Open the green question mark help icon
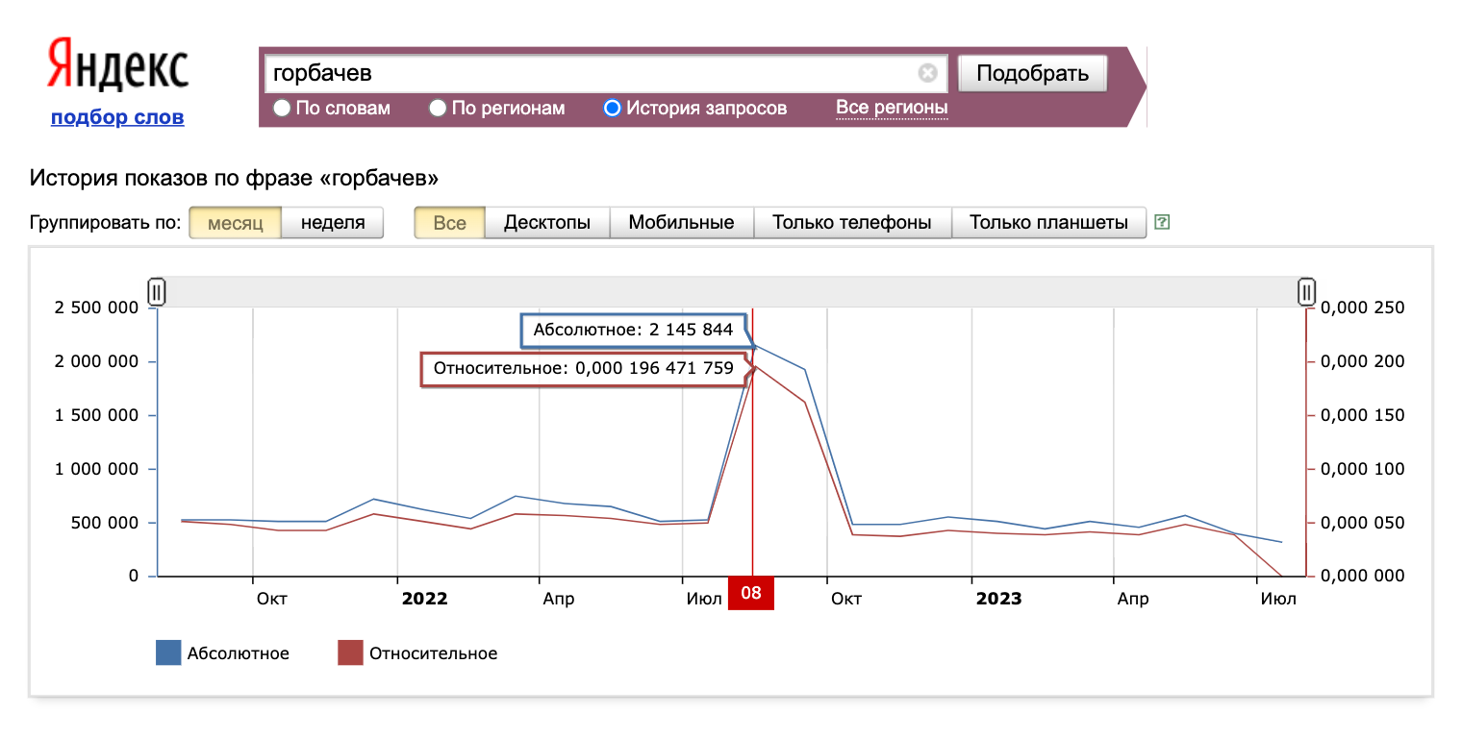Image resolution: width=1462 pixels, height=738 pixels. (1162, 223)
